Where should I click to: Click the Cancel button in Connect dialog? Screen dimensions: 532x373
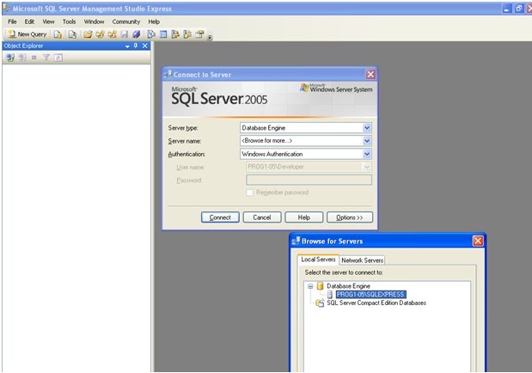(262, 217)
